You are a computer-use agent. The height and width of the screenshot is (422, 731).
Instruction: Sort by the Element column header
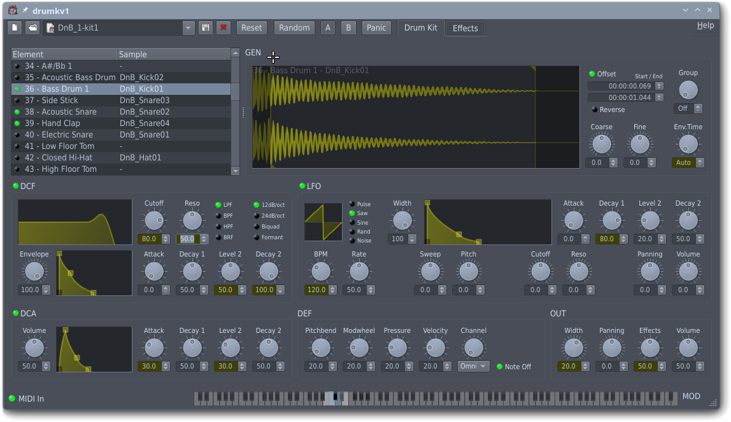[x=64, y=54]
